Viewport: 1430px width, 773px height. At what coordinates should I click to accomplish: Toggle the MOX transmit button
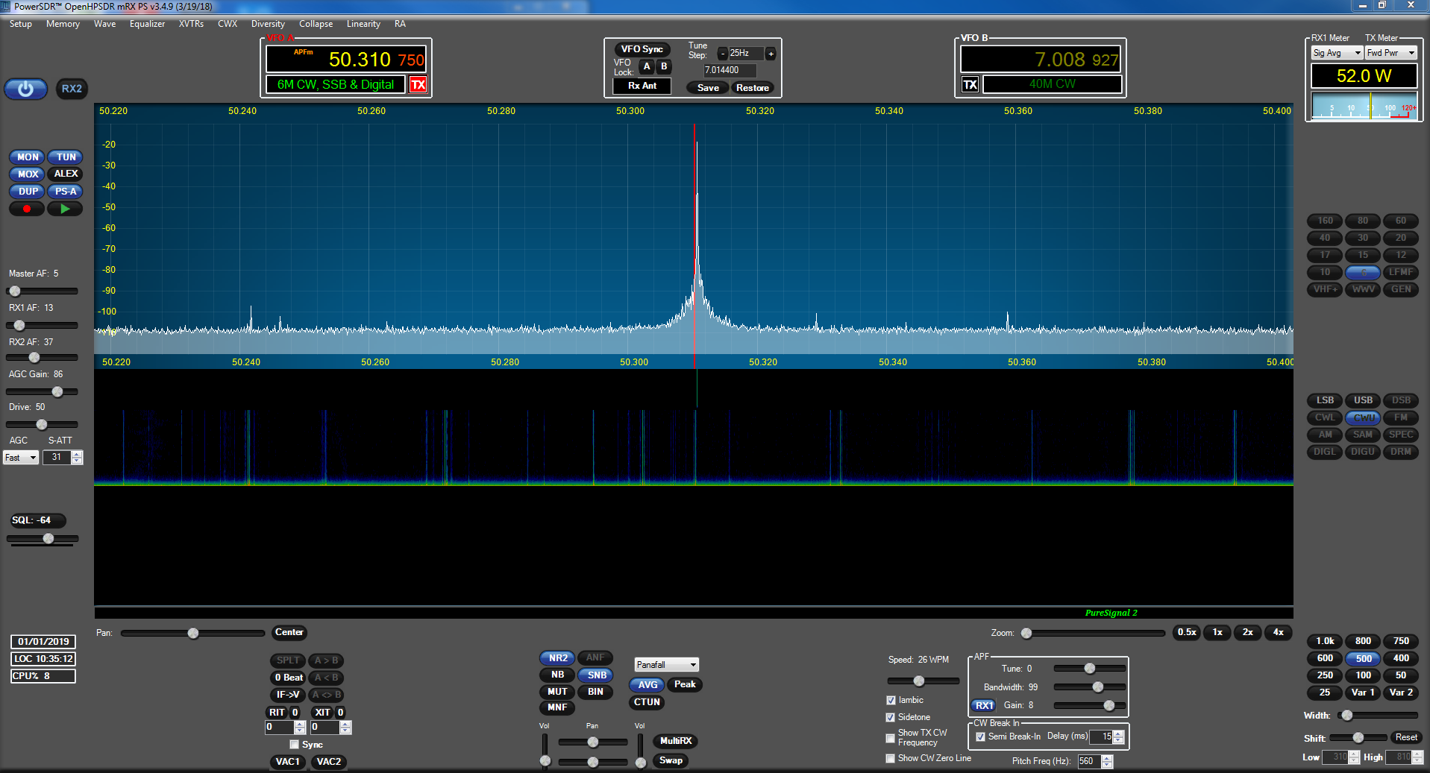tap(28, 174)
